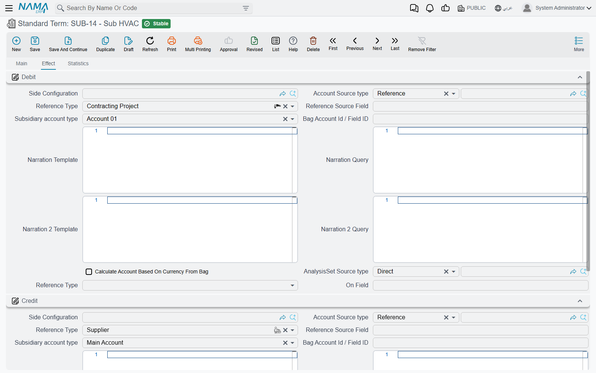
Task: Clear AnalysisSet Source type Direct value
Action: tap(446, 272)
